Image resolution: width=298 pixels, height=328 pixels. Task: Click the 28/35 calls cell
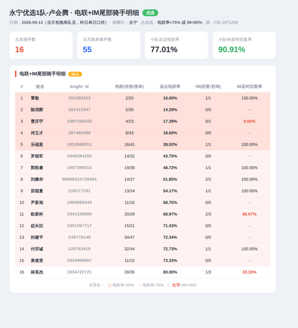pyautogui.click(x=130, y=272)
